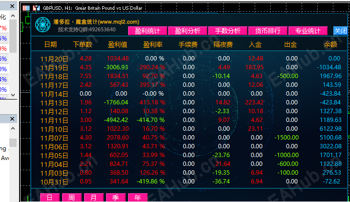Click profit value -4942.42
The height and width of the screenshot is (202, 350).
click(x=116, y=120)
